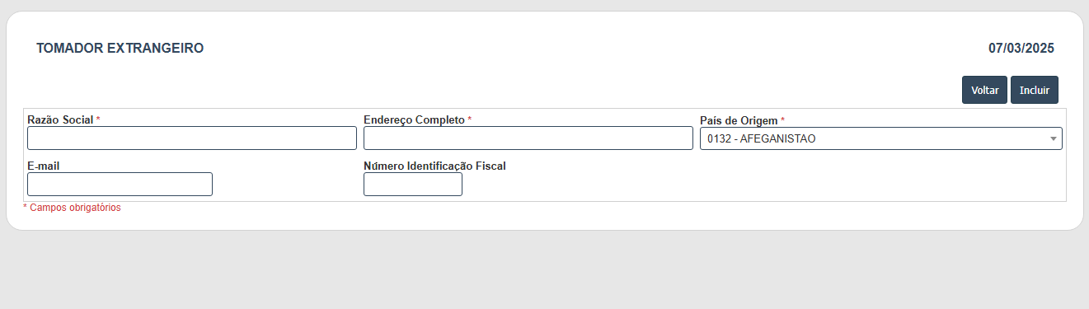Viewport: 1089px width, 309px height.
Task: Focus the Razão Social text field
Action: (192, 138)
